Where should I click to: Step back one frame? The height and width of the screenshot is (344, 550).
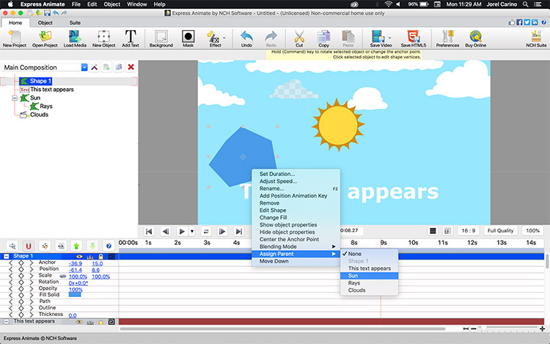(x=166, y=231)
